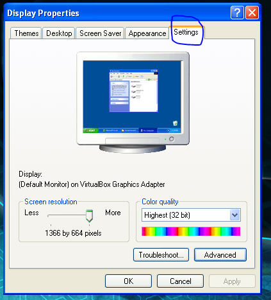271x300 pixels.
Task: Switch to the Themes tab
Action: (x=26, y=33)
